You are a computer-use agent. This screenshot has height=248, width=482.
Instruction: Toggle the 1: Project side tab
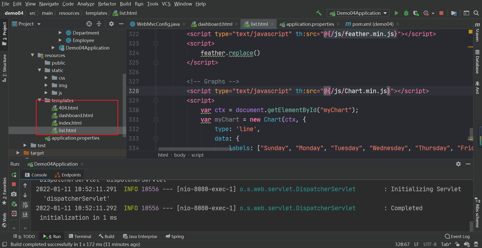tap(4, 34)
